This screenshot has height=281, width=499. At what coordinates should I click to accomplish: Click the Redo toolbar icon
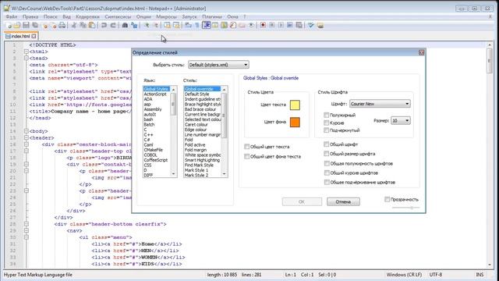point(113,26)
